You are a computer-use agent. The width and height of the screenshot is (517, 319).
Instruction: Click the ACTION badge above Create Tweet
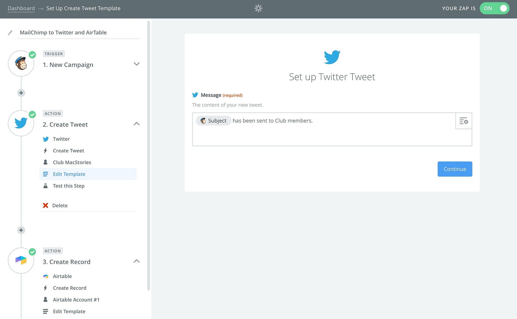53,114
